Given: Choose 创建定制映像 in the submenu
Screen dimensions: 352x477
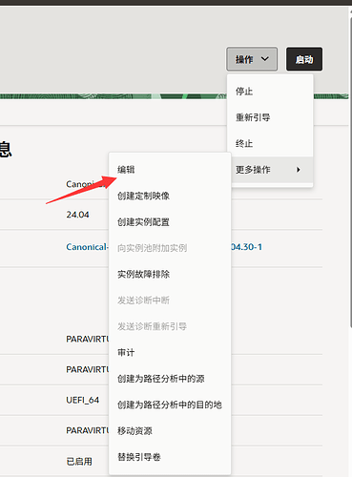Looking at the screenshot, I should 170,196.
